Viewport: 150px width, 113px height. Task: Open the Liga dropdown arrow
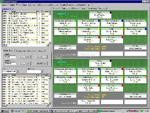(17, 71)
